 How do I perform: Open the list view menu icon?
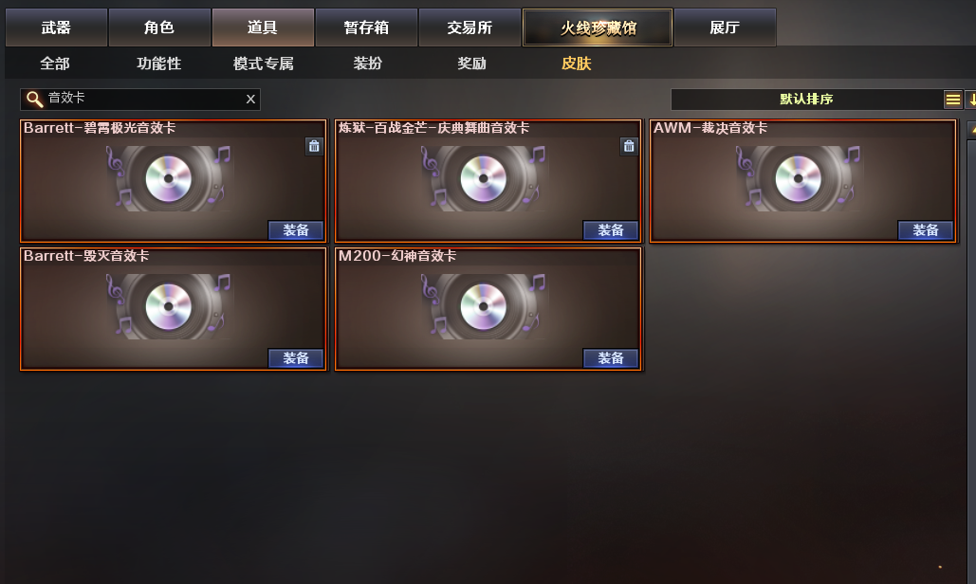[x=953, y=100]
